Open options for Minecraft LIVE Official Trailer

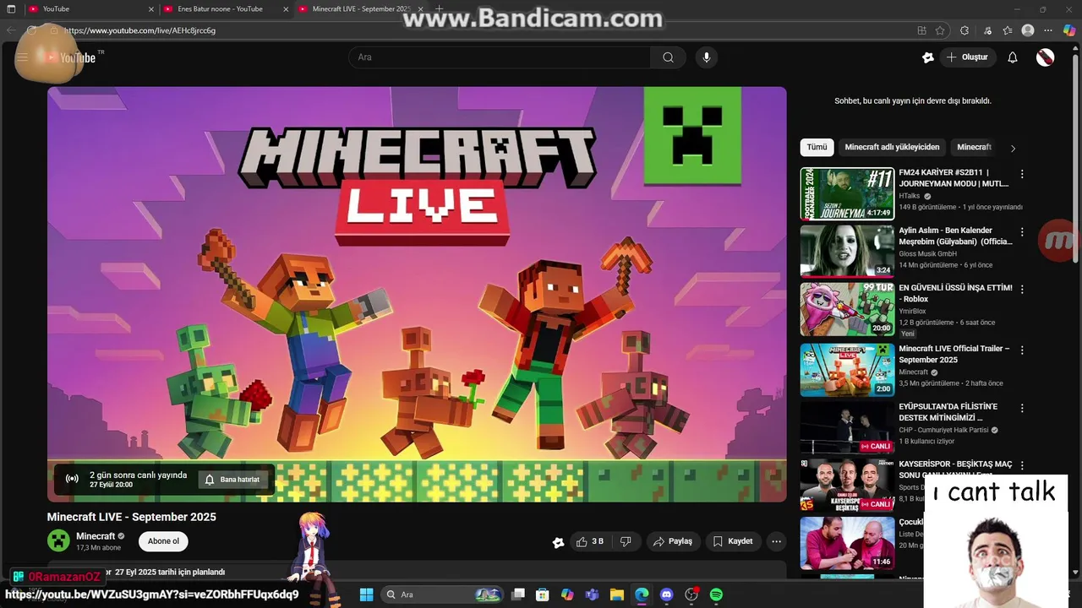[x=1022, y=350]
